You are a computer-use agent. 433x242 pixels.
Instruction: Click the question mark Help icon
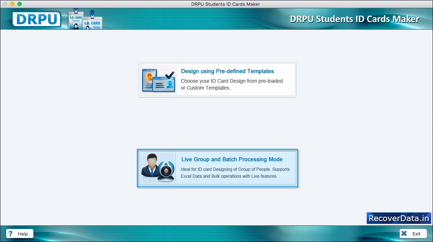point(10,234)
